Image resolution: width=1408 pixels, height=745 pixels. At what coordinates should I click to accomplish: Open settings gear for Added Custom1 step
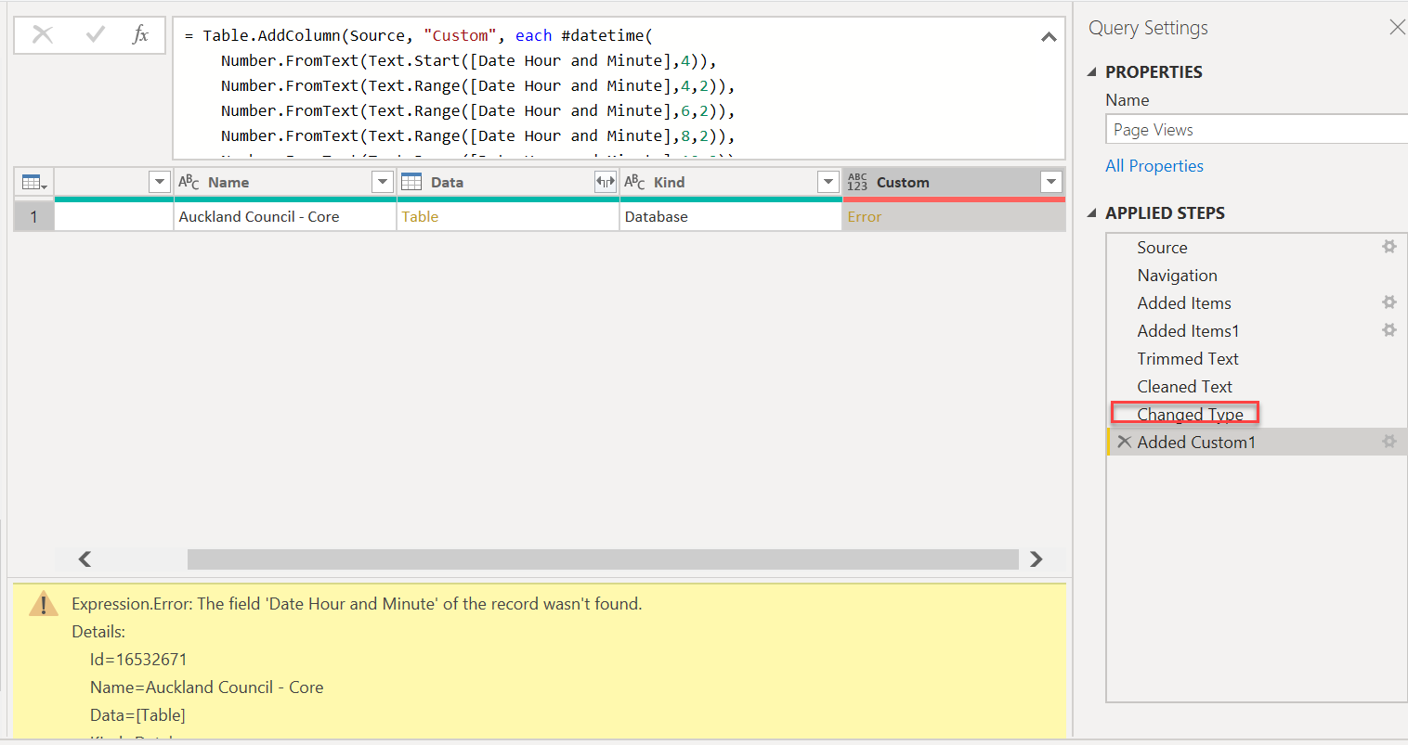click(x=1389, y=442)
